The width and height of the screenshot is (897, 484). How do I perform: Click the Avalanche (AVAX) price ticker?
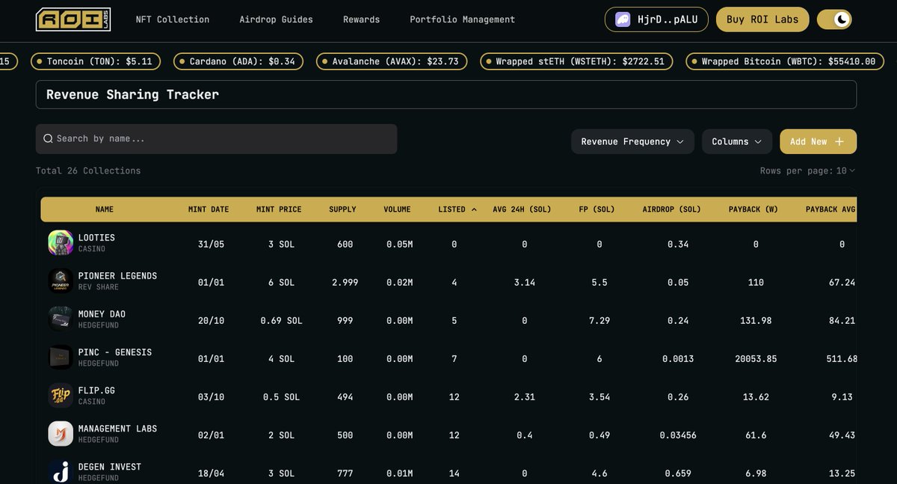click(392, 61)
